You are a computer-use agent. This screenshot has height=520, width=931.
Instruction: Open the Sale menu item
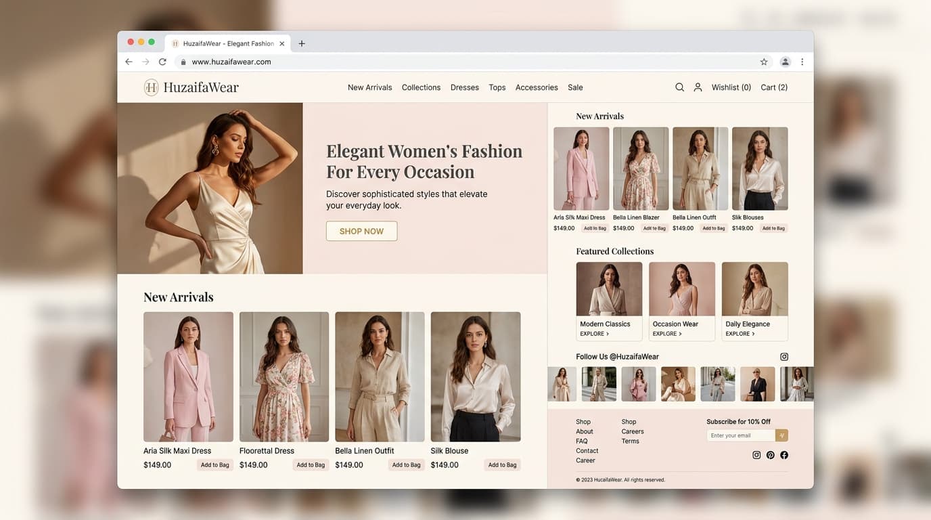tap(575, 87)
